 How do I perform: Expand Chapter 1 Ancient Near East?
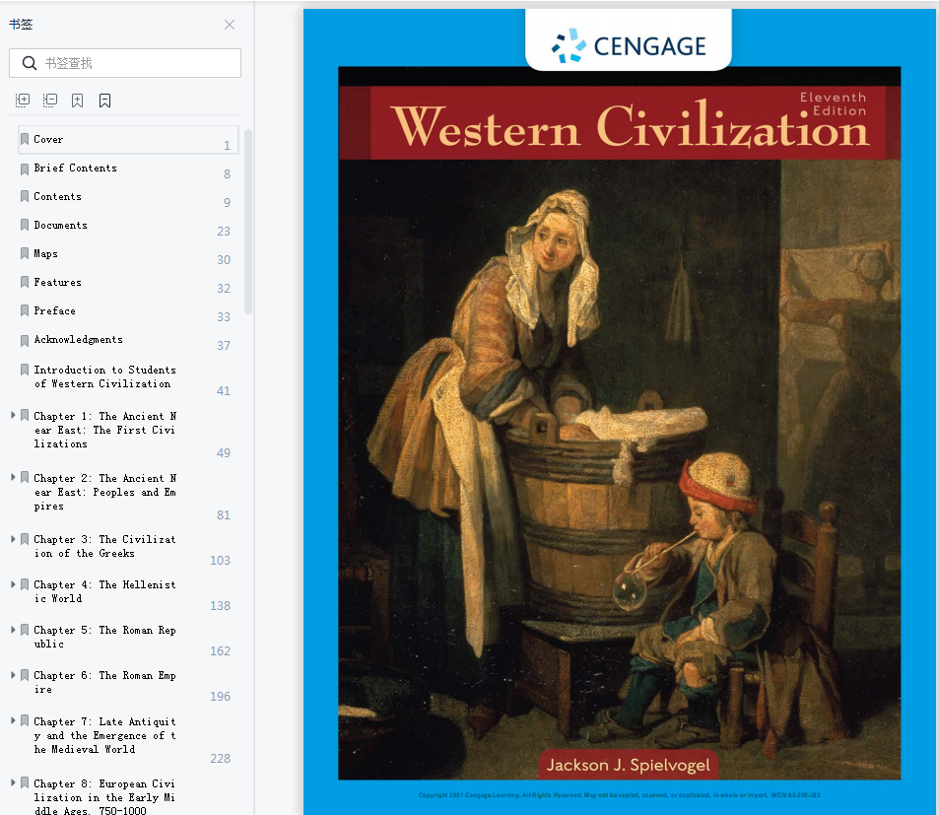(13, 415)
